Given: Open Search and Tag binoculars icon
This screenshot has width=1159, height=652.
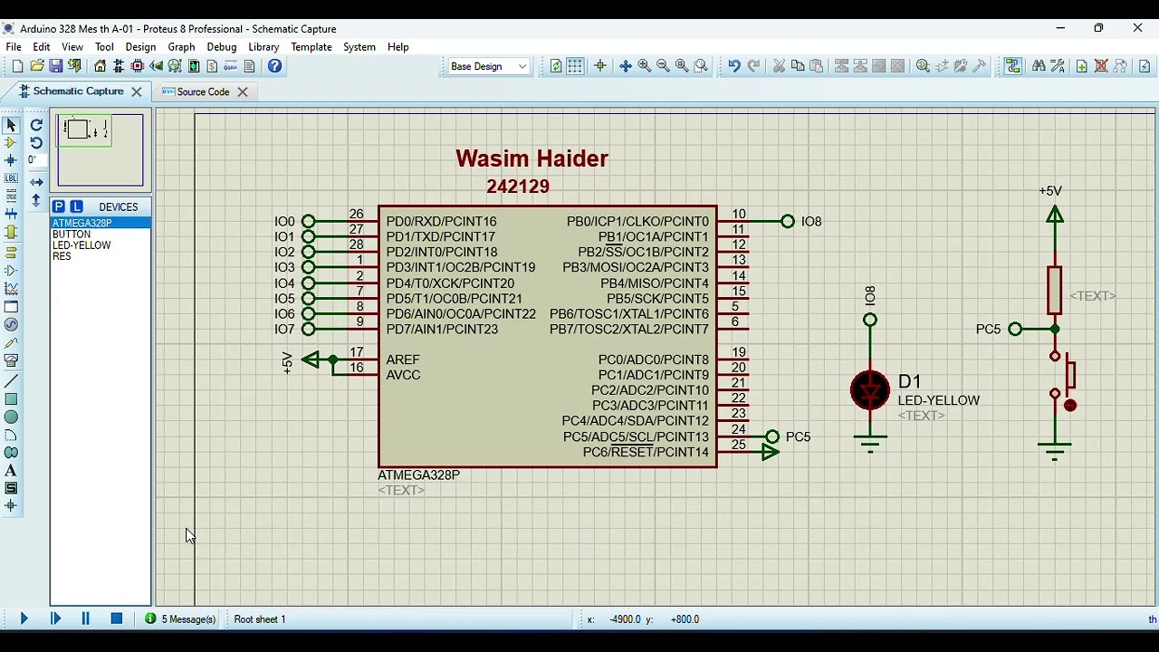Looking at the screenshot, I should click(x=1039, y=66).
